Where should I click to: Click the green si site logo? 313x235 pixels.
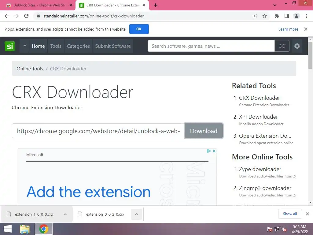point(10,46)
